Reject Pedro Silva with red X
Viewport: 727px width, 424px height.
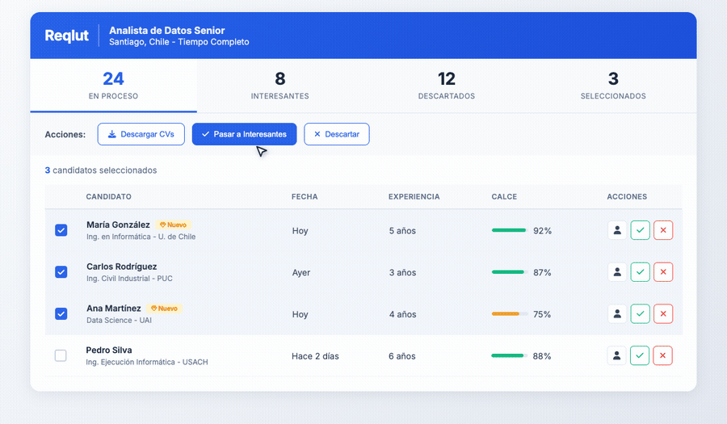tap(663, 355)
